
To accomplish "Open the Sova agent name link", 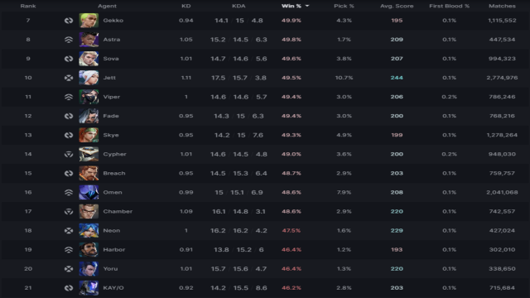I will point(111,59).
